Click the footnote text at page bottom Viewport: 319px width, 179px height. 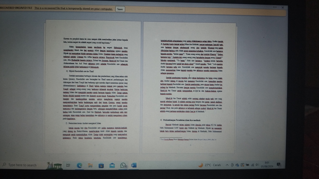coord(188,140)
